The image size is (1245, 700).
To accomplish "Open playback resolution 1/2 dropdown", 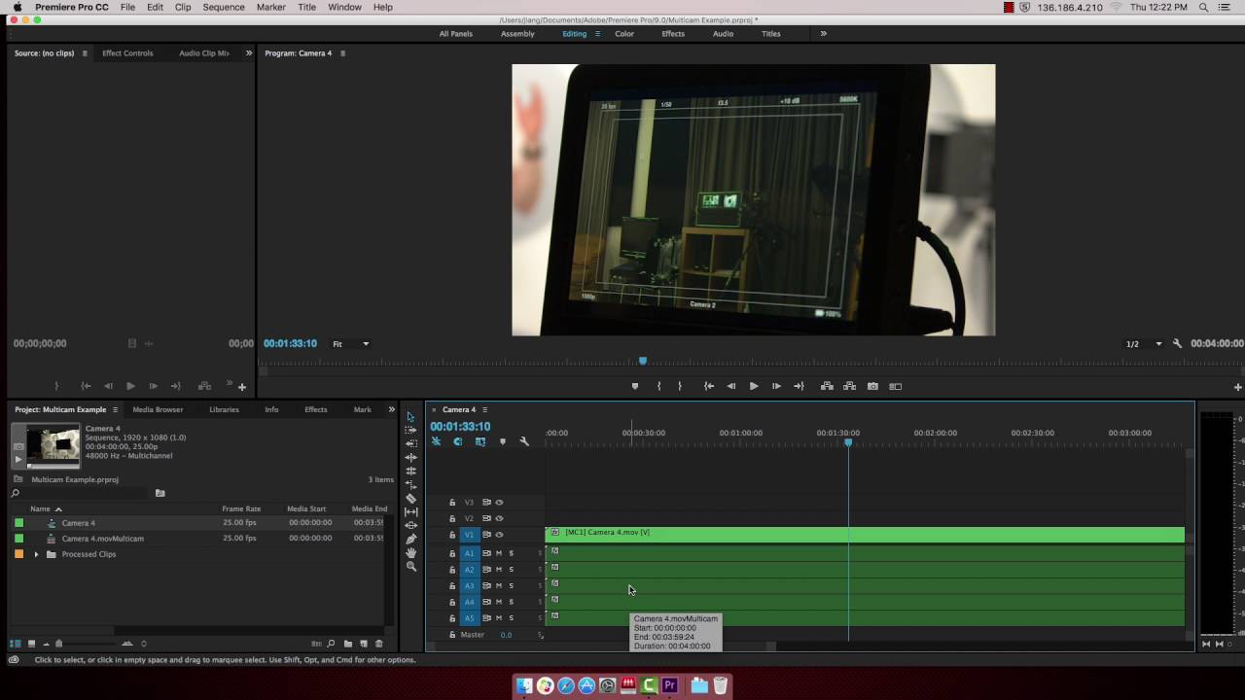I will pyautogui.click(x=1144, y=344).
